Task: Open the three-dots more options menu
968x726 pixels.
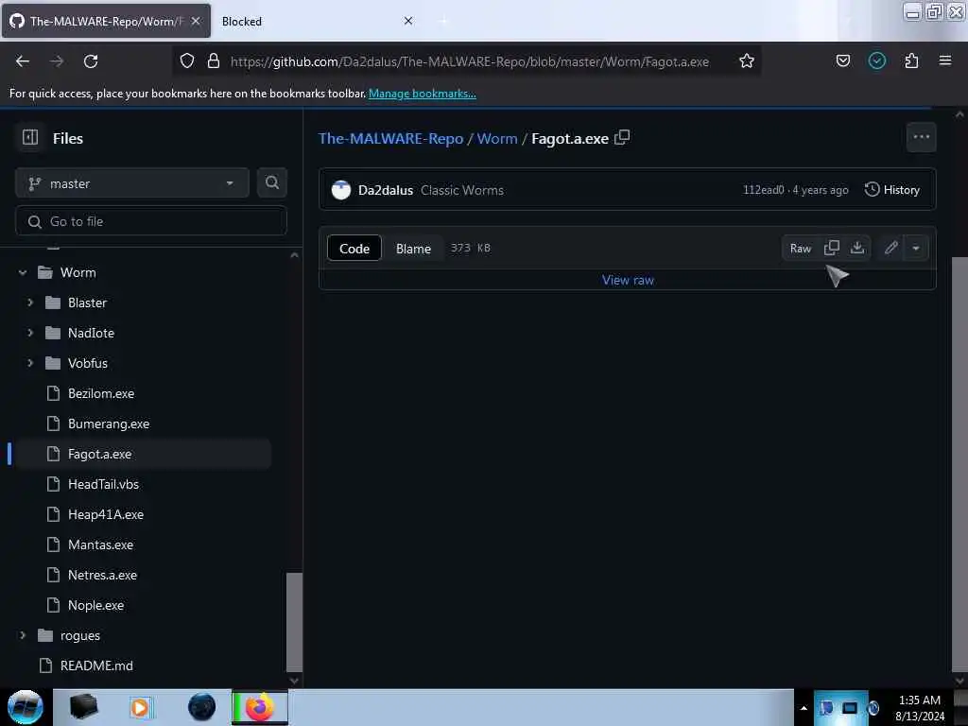Action: coord(921,137)
